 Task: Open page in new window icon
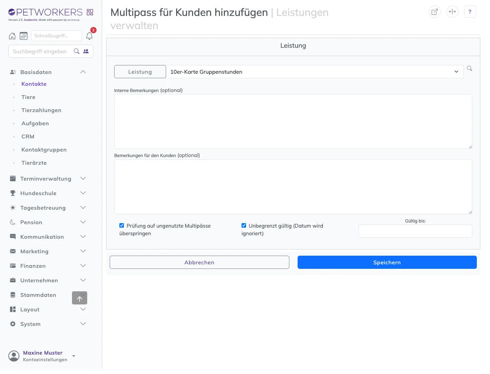[x=435, y=12]
